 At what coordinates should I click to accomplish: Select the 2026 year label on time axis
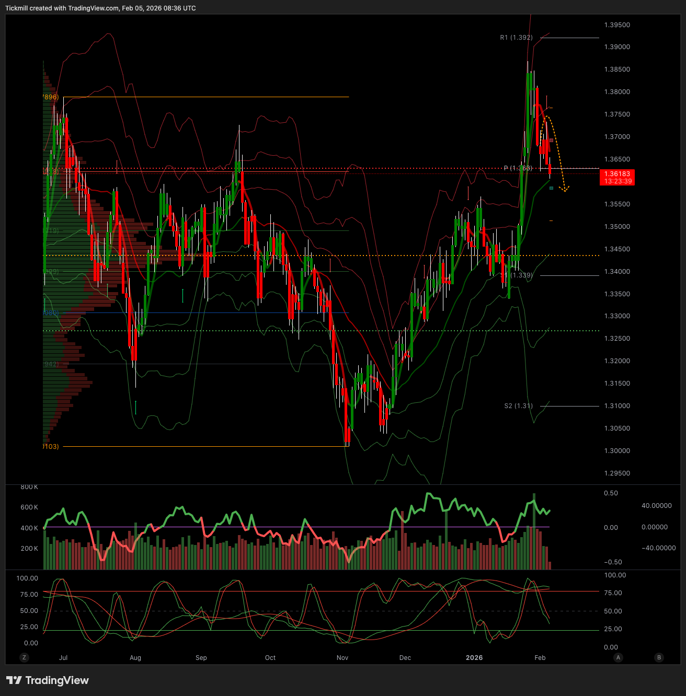pyautogui.click(x=474, y=658)
